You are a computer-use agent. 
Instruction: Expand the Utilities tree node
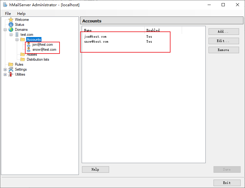pyautogui.click(x=5, y=75)
